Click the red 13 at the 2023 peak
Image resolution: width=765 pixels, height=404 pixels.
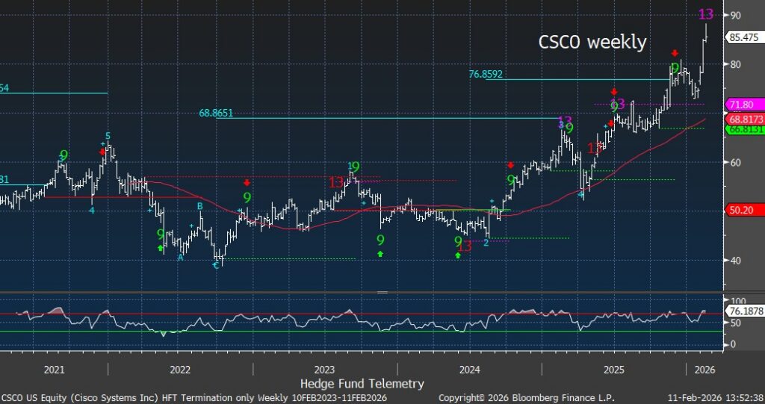point(336,182)
